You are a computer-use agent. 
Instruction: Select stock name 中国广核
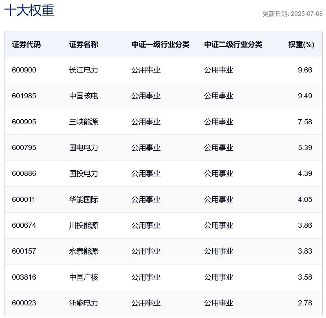84,277
